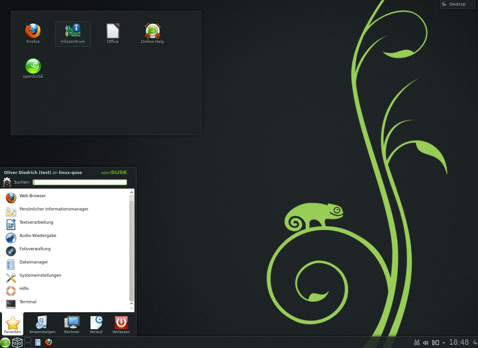The image size is (478, 348).
Task: Click the Suchen search field
Action: [x=80, y=182]
